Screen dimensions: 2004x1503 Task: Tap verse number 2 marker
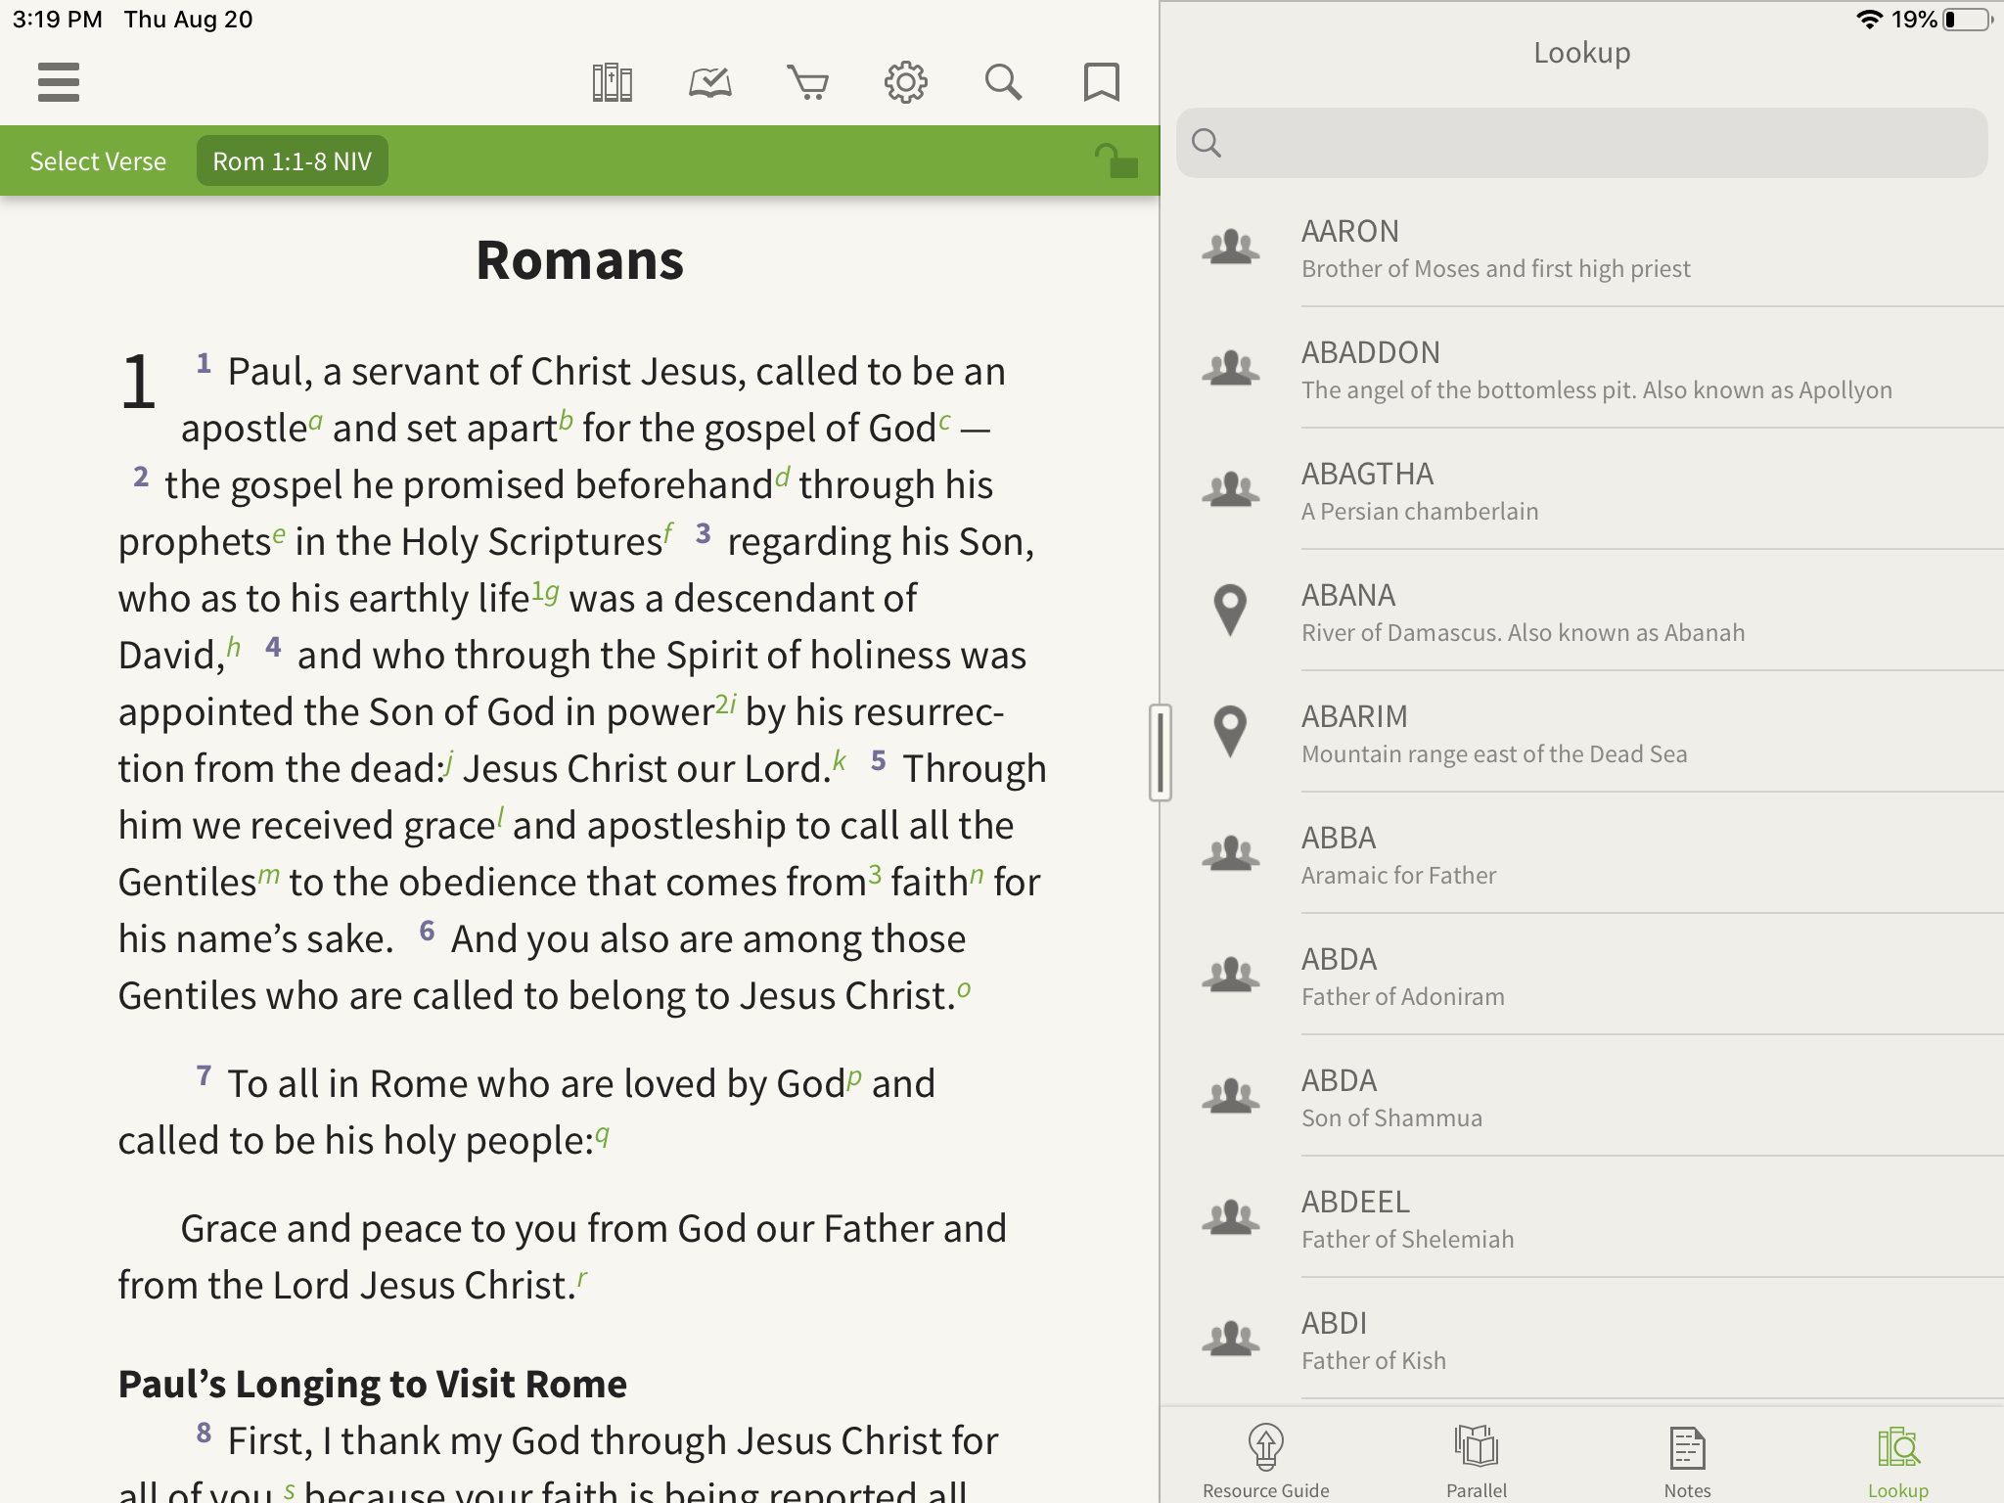pyautogui.click(x=141, y=477)
